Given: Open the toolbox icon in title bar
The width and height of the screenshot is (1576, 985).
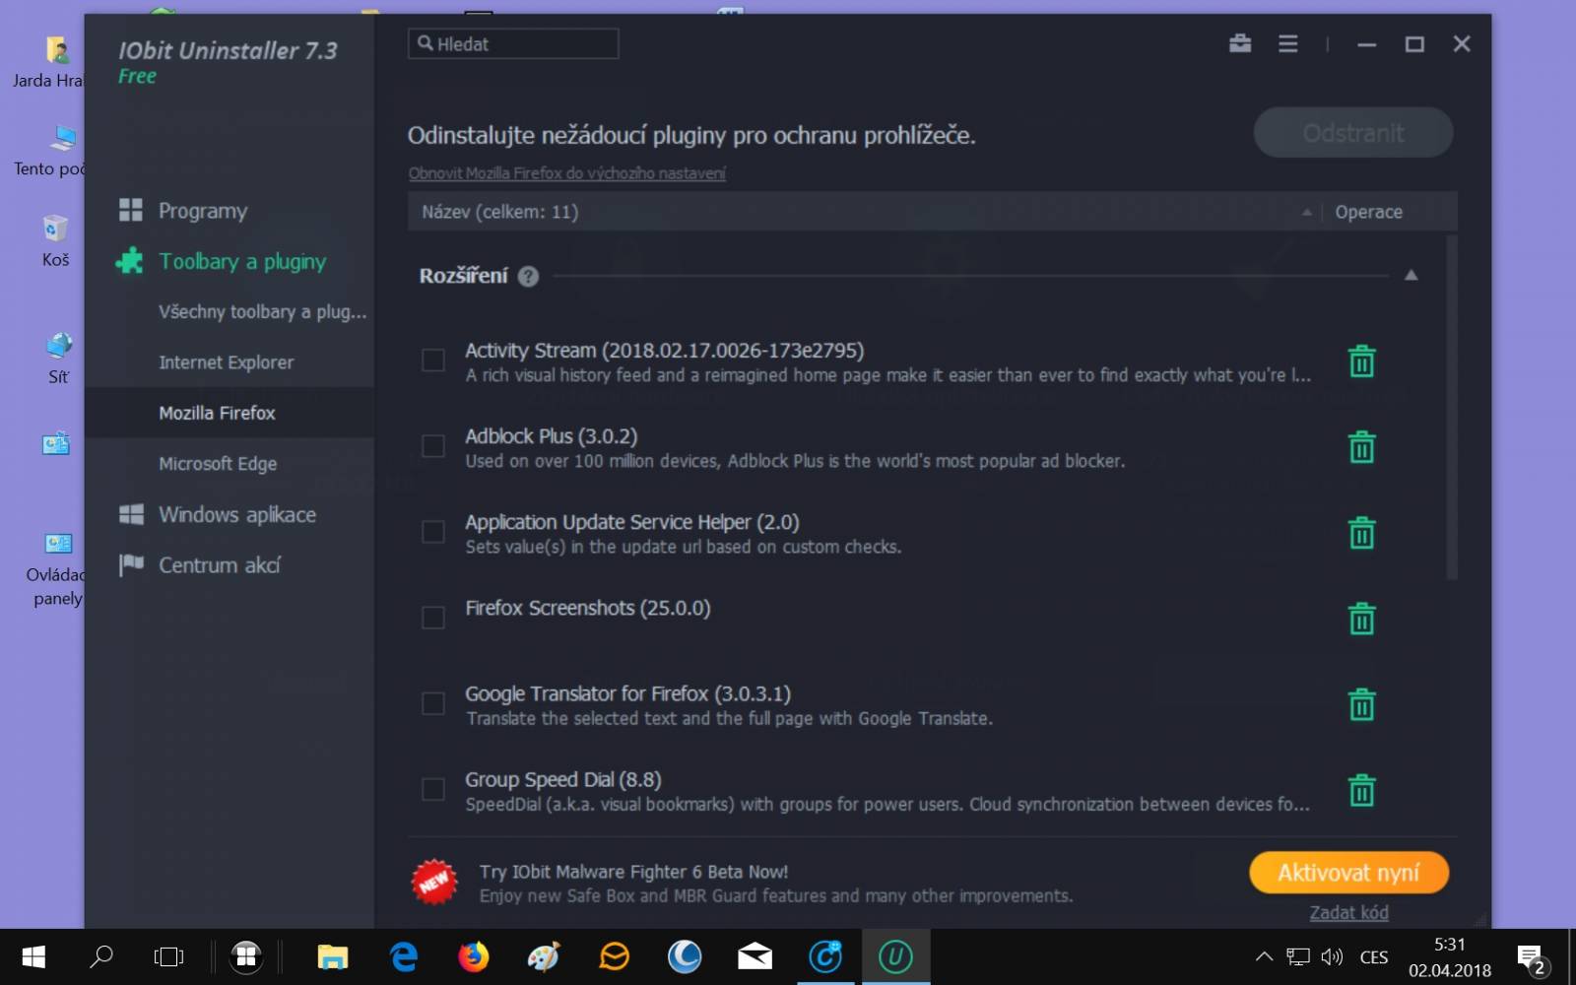Looking at the screenshot, I should pyautogui.click(x=1240, y=43).
